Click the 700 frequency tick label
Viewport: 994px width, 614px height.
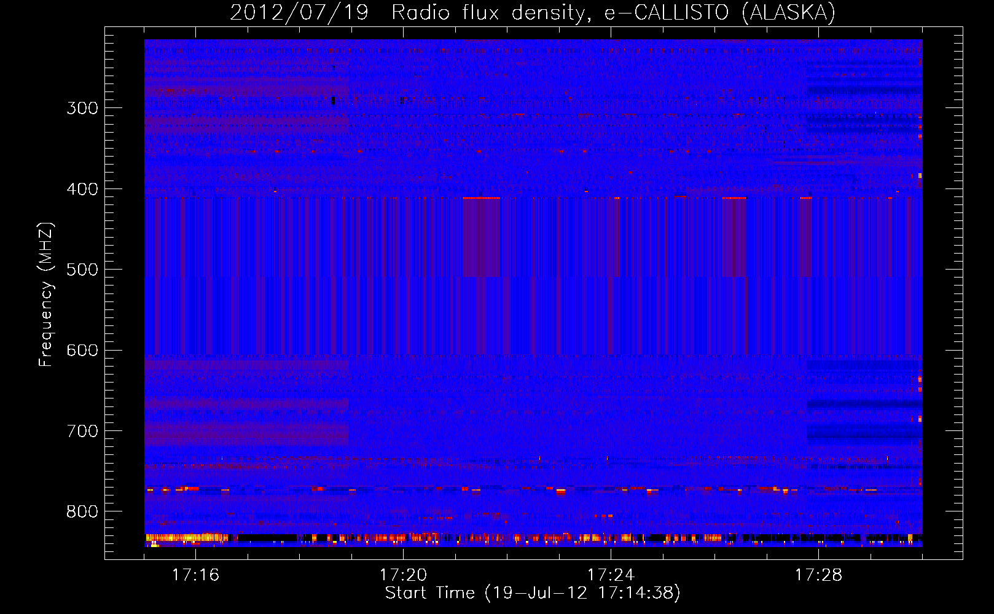point(82,431)
